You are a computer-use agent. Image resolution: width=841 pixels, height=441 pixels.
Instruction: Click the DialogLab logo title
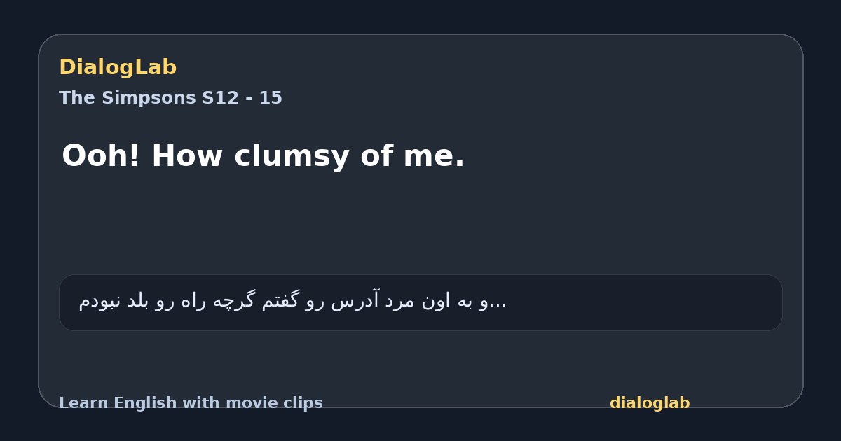(118, 67)
